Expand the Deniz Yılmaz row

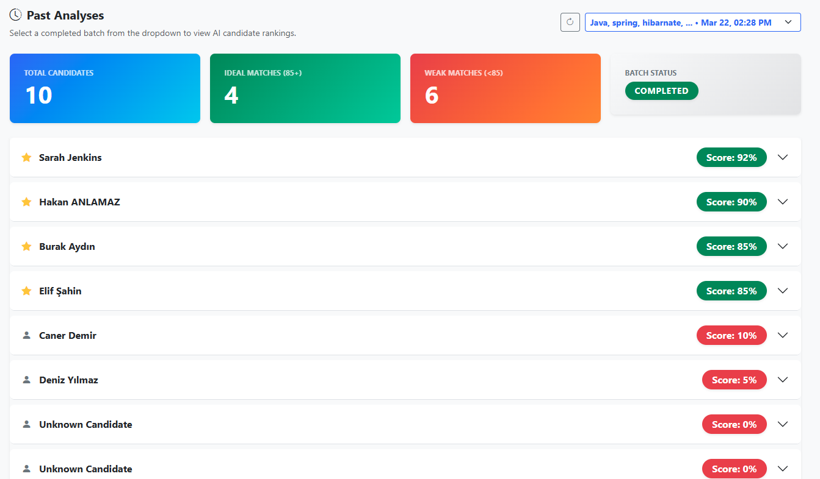pos(783,380)
